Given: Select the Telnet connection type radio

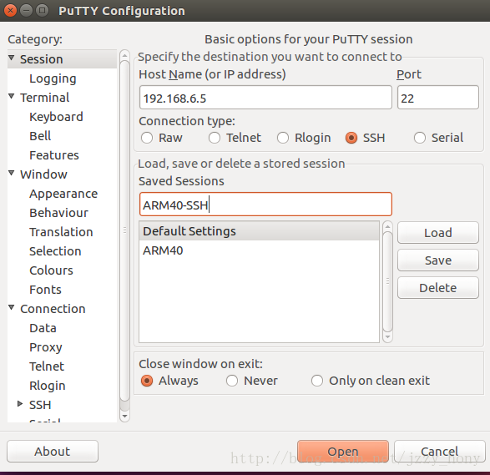Looking at the screenshot, I should click(x=215, y=138).
